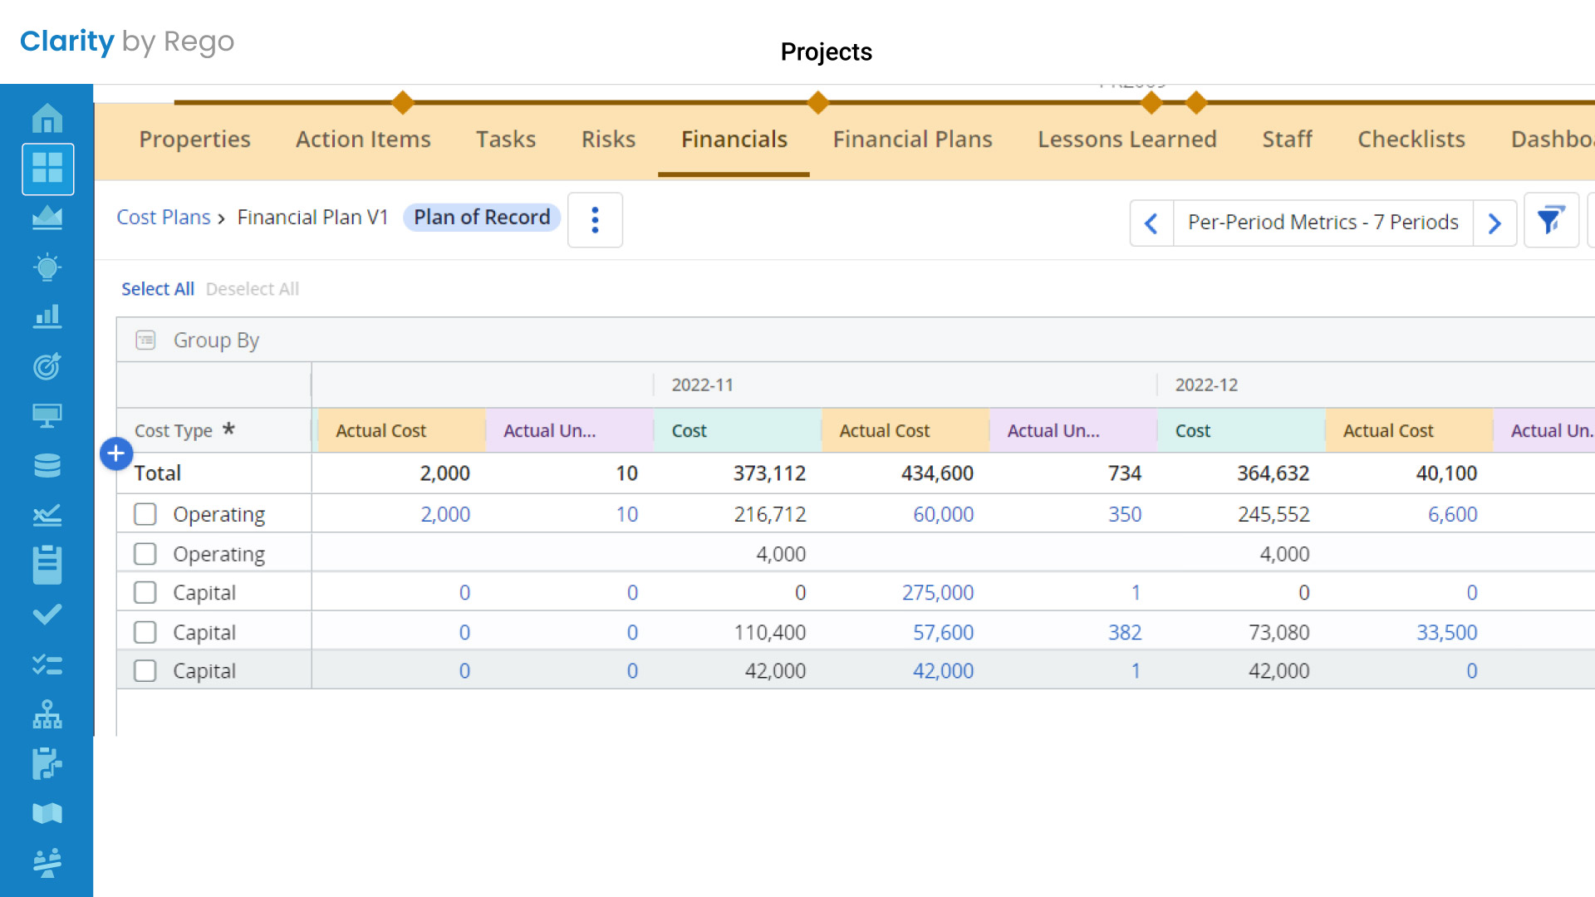Click the filter icon near Per-Period Metrics
This screenshot has width=1595, height=897.
[x=1550, y=221]
